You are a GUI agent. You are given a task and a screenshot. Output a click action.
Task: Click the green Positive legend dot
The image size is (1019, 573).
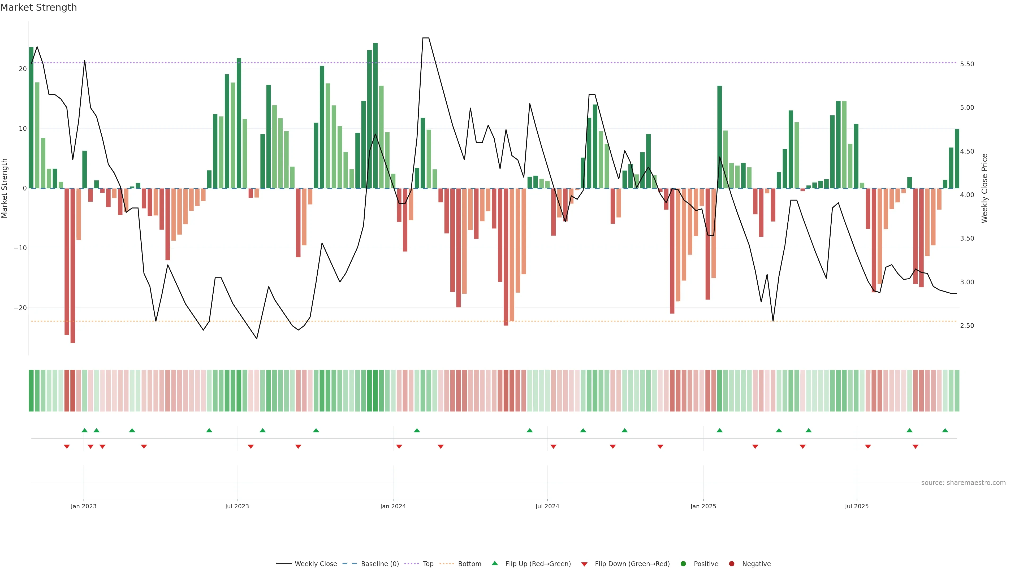(x=683, y=563)
